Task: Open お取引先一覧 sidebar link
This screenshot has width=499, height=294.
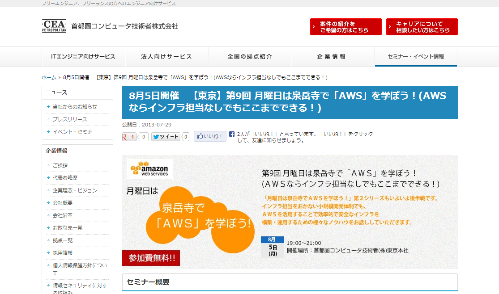Action: 68,227
